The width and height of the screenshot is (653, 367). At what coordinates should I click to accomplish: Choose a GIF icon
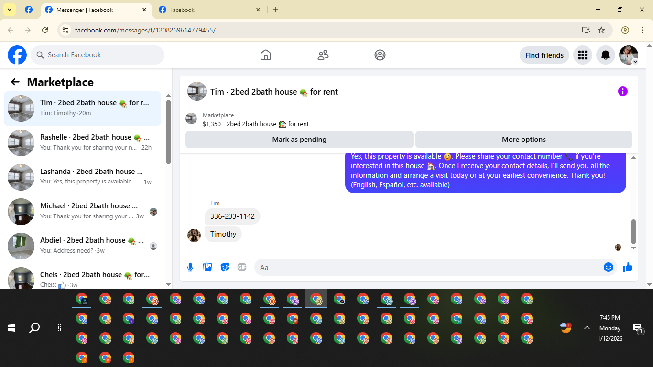point(242,267)
